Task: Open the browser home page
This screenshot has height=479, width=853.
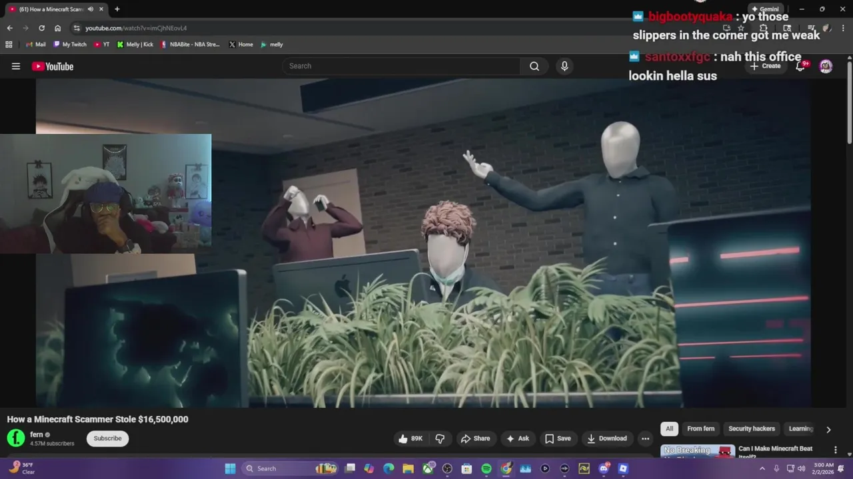Action: (x=57, y=28)
